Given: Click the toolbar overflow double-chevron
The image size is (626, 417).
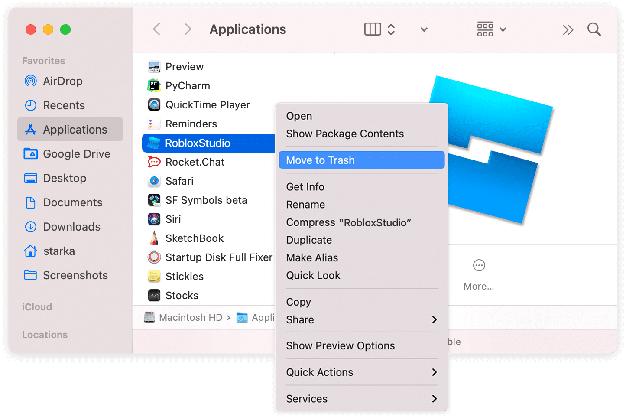Looking at the screenshot, I should point(568,30).
